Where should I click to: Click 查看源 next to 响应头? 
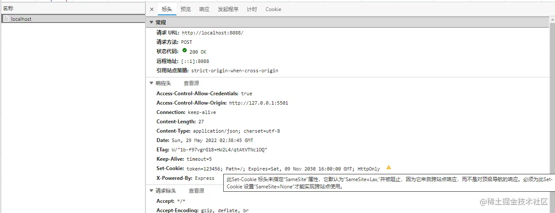(x=191, y=83)
